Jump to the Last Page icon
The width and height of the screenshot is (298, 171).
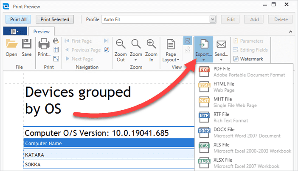click(106, 41)
